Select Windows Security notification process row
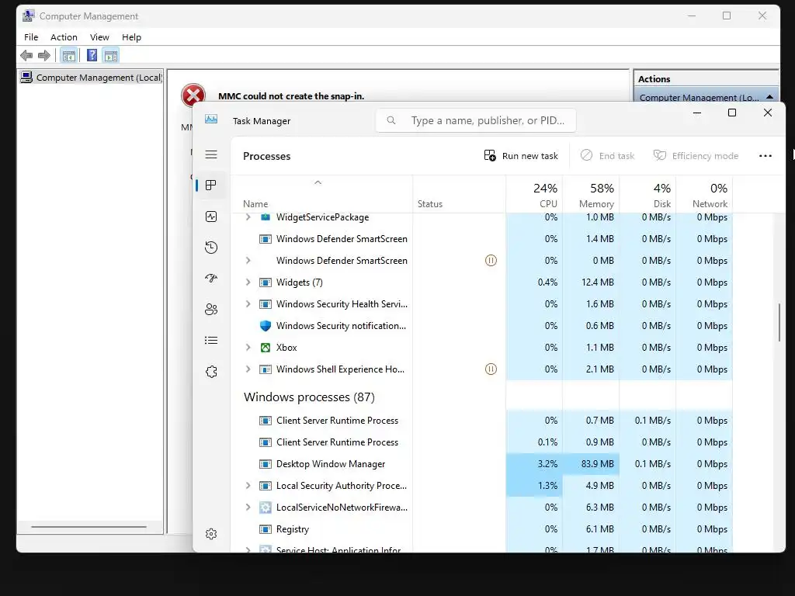 pyautogui.click(x=481, y=326)
